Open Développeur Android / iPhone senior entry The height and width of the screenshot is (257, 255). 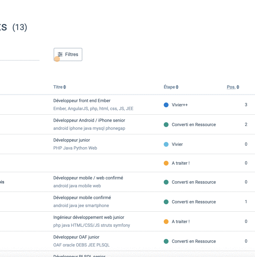click(89, 120)
